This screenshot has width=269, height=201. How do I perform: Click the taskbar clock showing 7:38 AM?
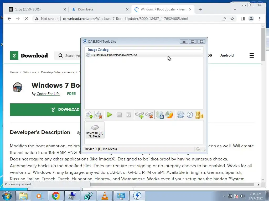tap(255, 196)
